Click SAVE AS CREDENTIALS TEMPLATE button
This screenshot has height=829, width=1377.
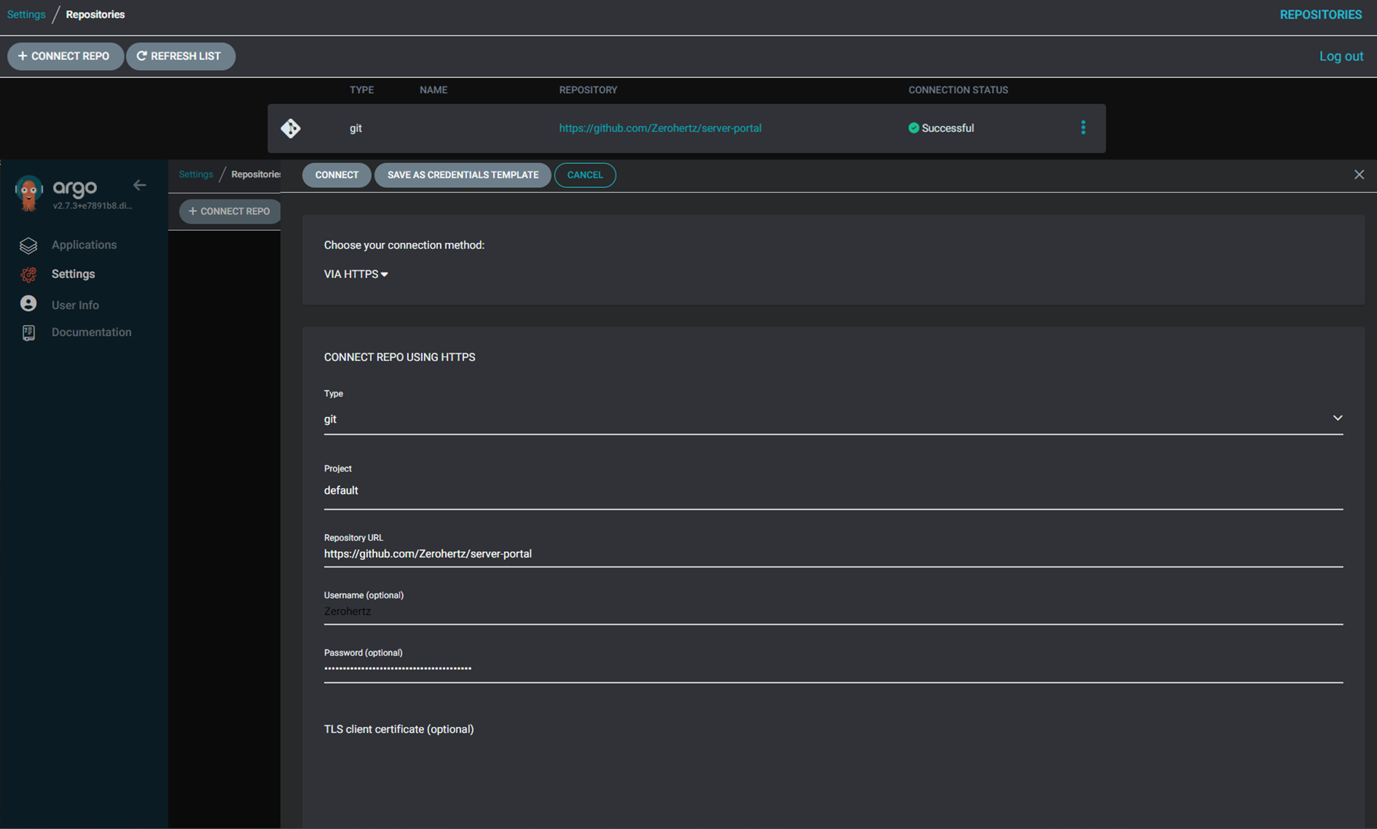point(463,175)
